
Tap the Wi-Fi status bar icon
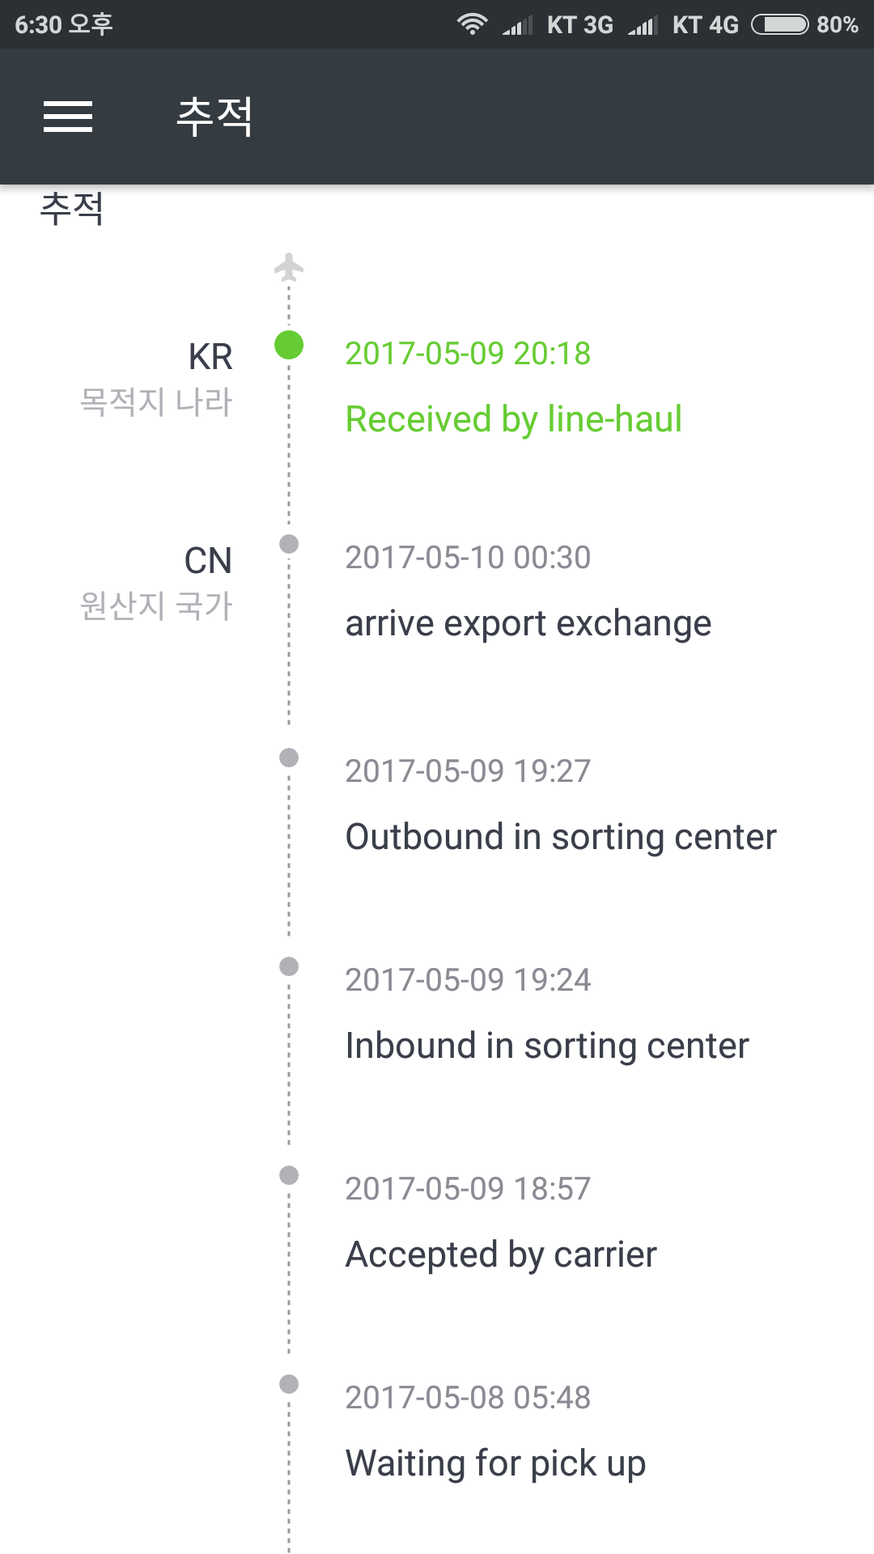click(472, 24)
